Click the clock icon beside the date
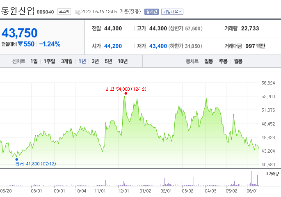This screenshot has width=281, height=197. click(x=78, y=12)
